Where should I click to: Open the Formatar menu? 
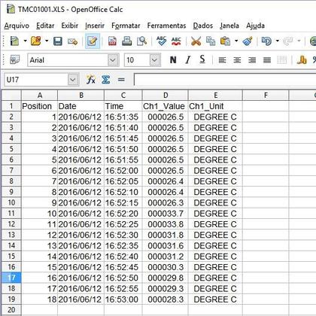click(x=126, y=26)
